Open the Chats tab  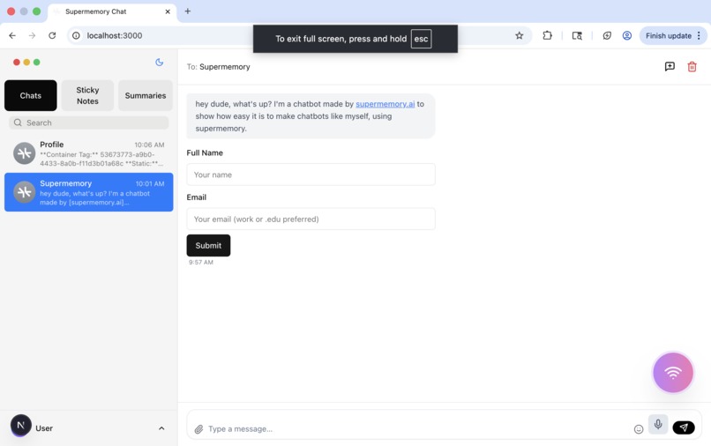(30, 96)
